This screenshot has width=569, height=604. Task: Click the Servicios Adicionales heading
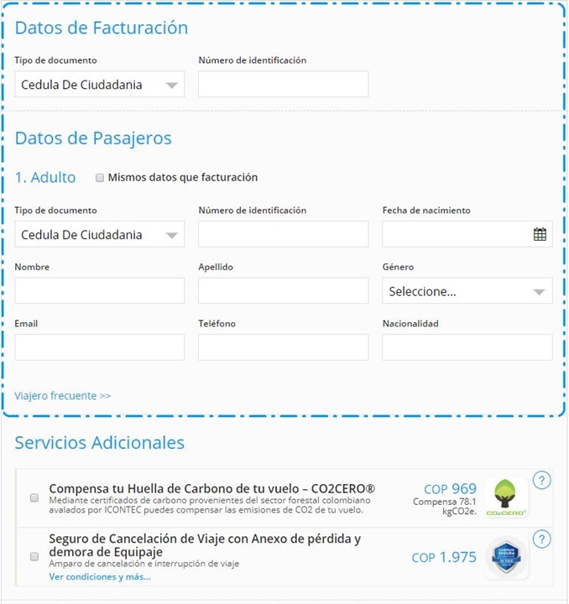(x=99, y=443)
